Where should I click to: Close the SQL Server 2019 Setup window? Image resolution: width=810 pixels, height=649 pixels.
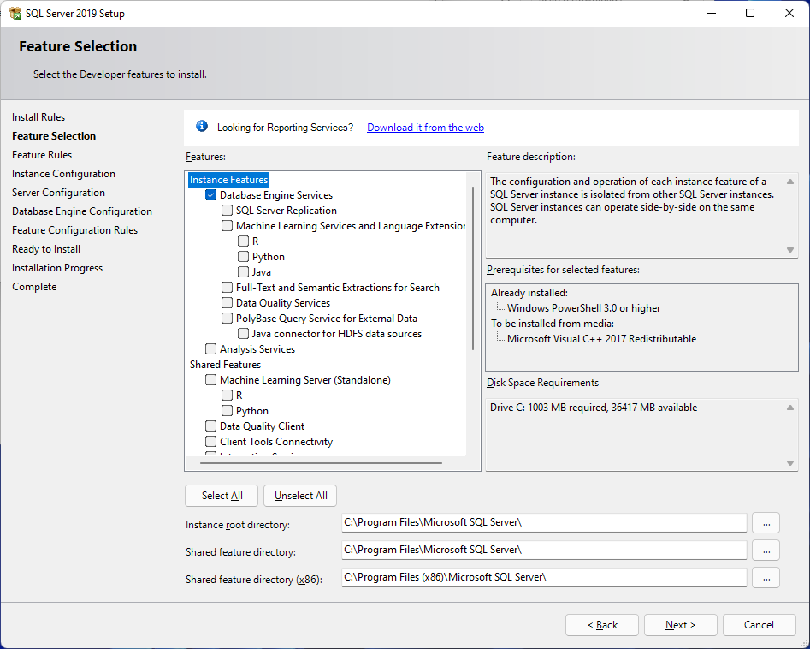pyautogui.click(x=789, y=13)
